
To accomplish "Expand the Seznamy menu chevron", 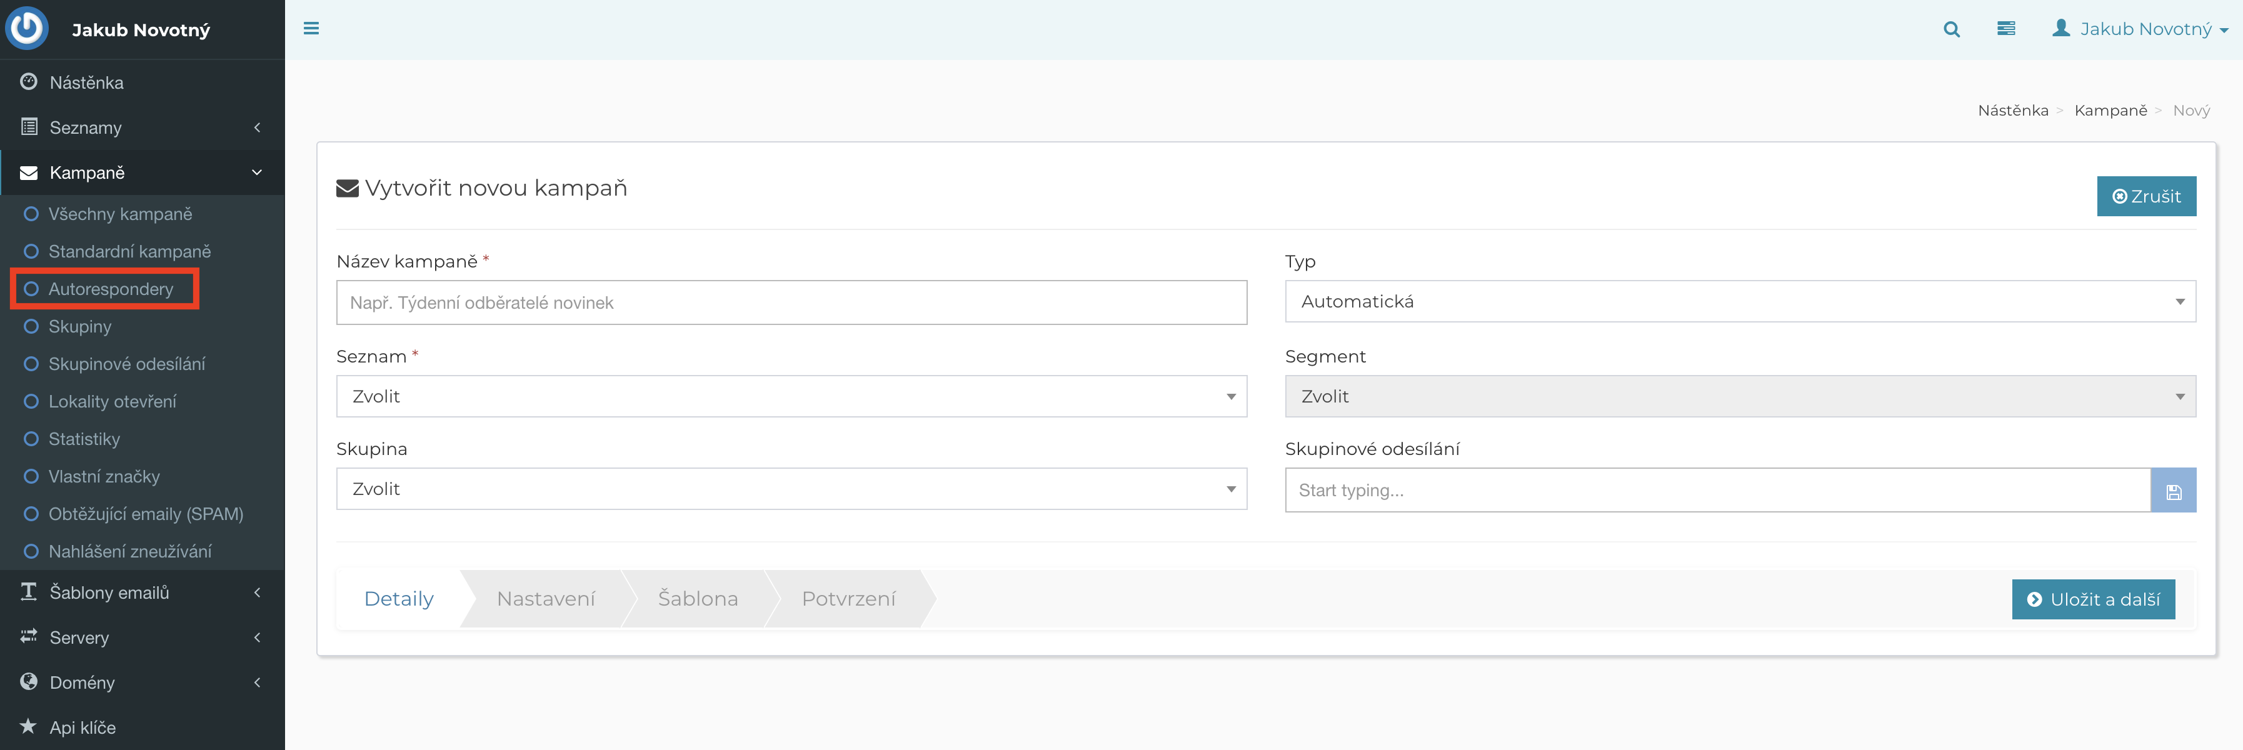I will (257, 127).
